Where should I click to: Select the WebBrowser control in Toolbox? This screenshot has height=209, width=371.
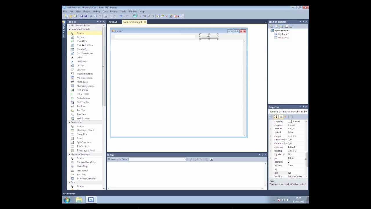point(83,118)
